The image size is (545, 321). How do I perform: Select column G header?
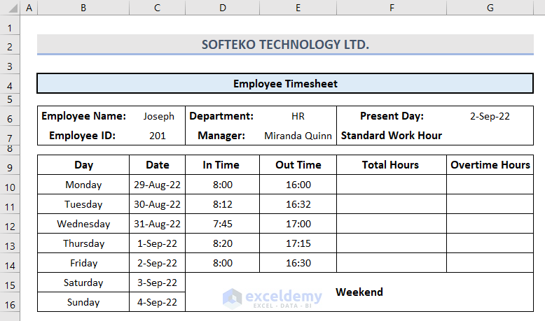tap(490, 8)
